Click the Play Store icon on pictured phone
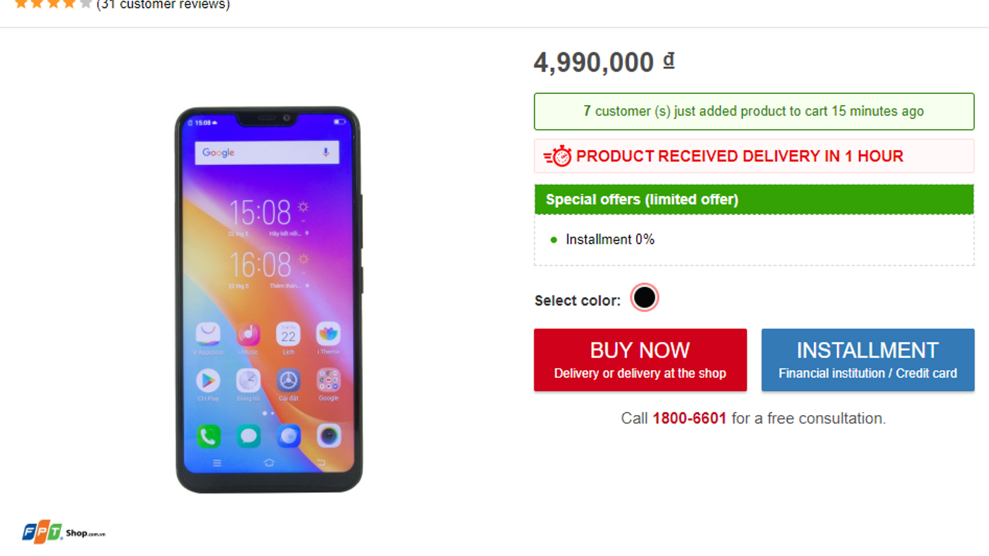This screenshot has width=989, height=556. (x=208, y=381)
